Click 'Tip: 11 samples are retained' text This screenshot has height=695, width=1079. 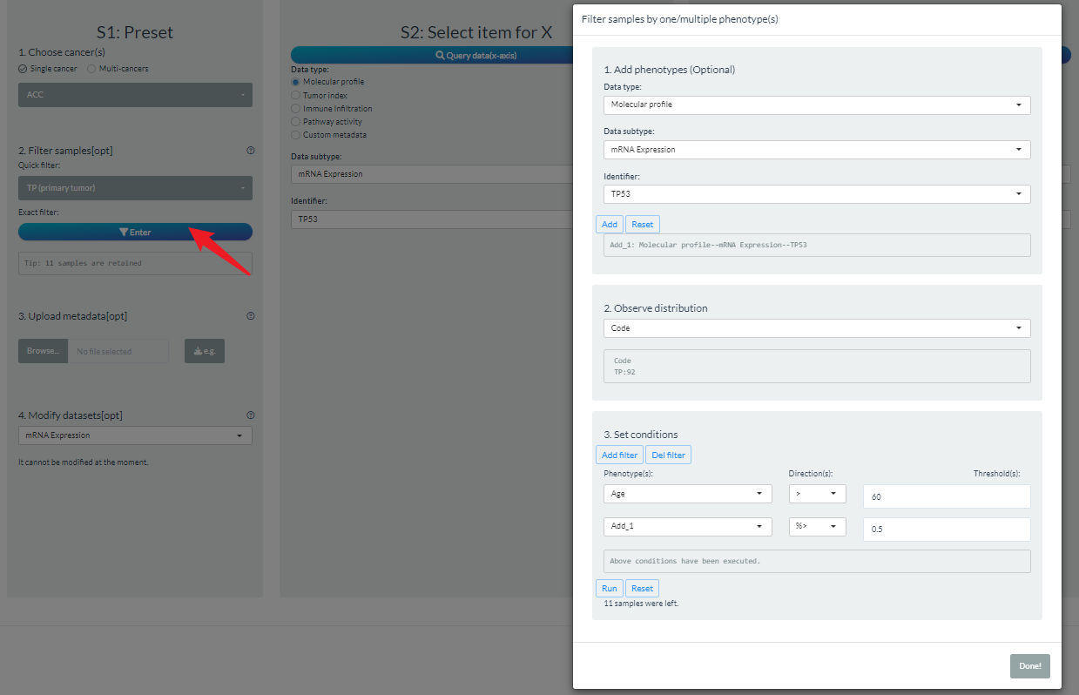pos(84,263)
